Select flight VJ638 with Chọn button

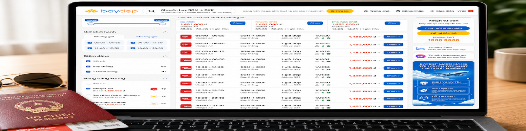[x=393, y=76]
